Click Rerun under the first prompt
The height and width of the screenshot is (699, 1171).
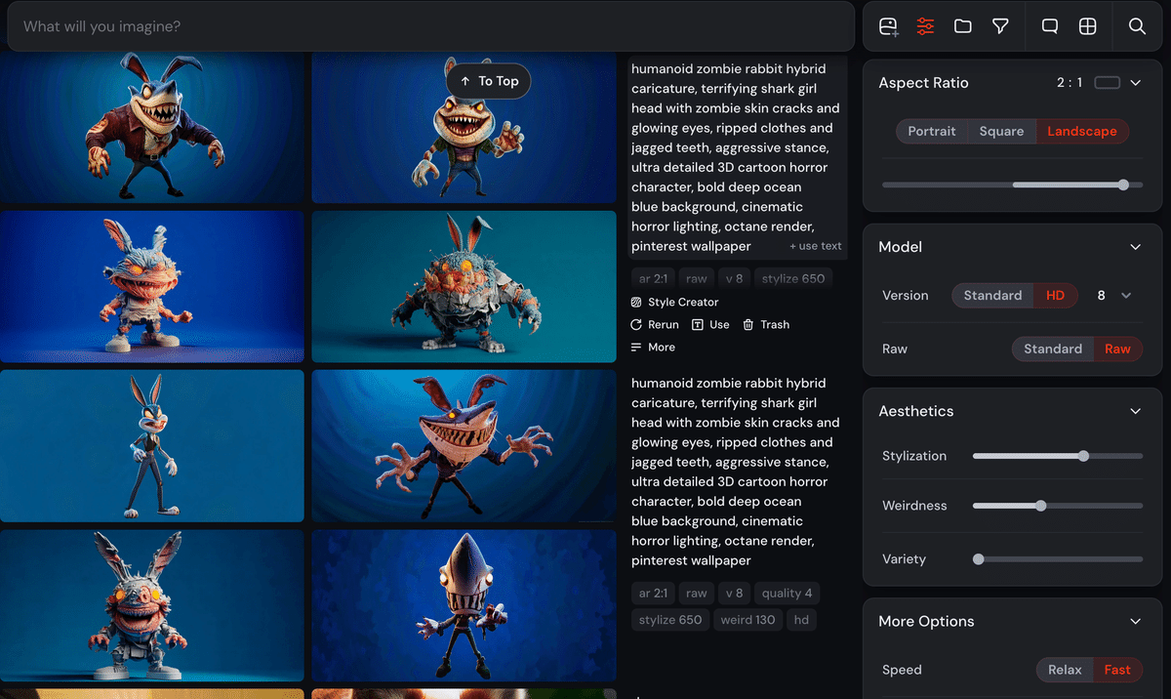coord(655,325)
